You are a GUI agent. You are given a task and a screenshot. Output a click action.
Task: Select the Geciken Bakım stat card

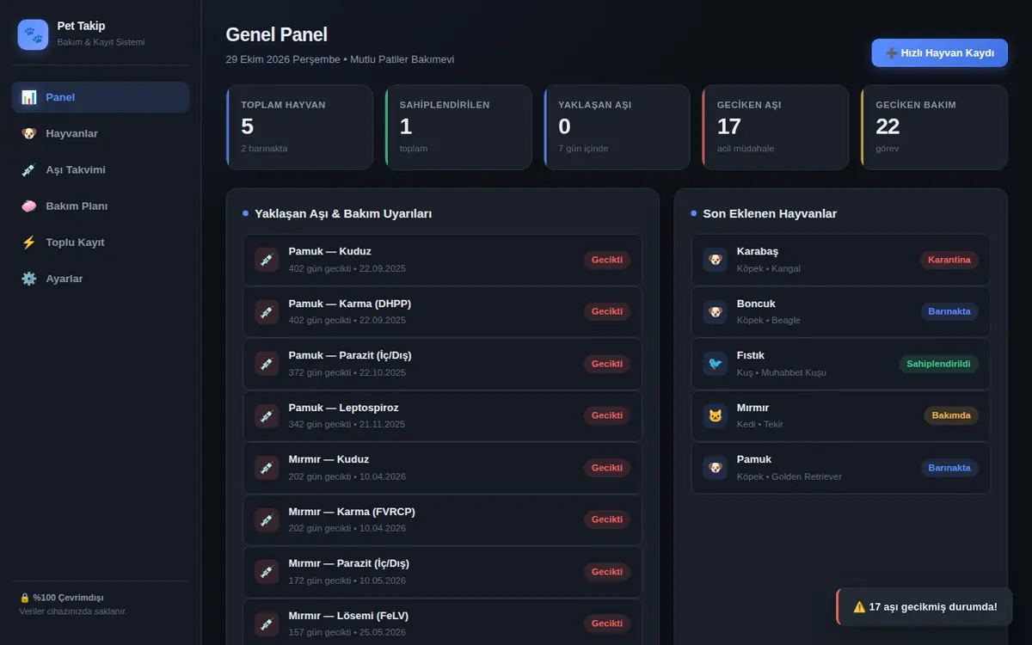tap(934, 127)
